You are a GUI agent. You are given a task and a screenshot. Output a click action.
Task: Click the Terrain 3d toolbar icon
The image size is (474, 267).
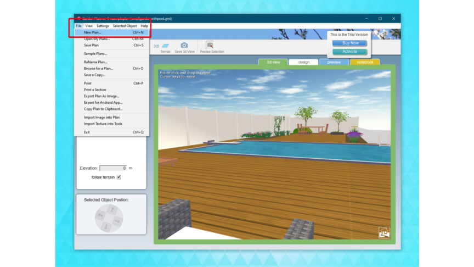[x=165, y=46]
